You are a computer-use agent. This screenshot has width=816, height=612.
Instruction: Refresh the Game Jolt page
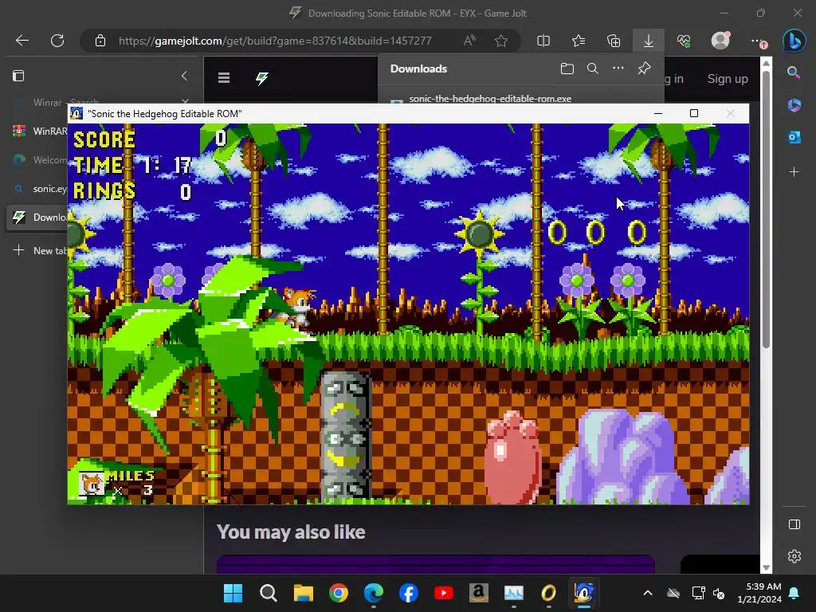[57, 41]
